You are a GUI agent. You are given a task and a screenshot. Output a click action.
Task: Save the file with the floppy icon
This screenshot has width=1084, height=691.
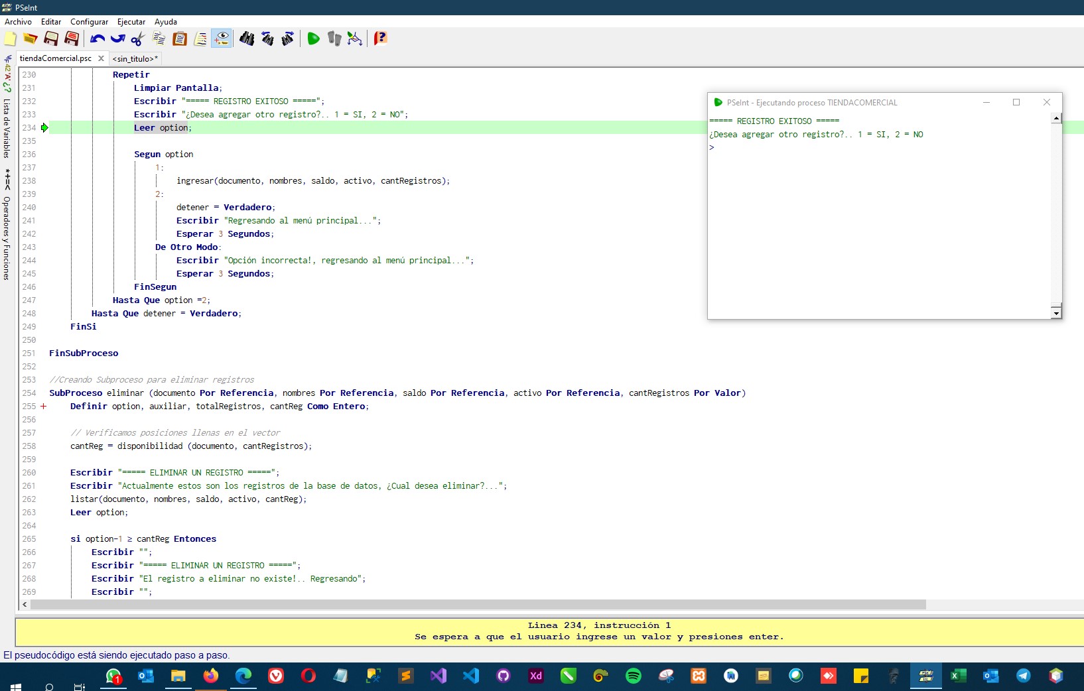pos(50,38)
